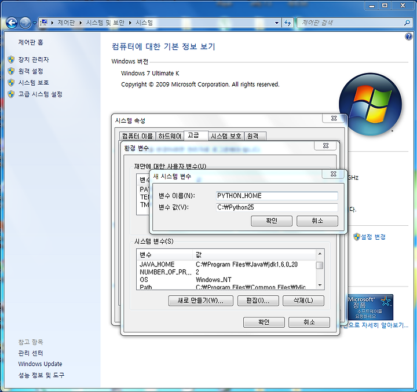Click the back navigation arrow
The height and width of the screenshot is (392, 417).
coord(12,23)
